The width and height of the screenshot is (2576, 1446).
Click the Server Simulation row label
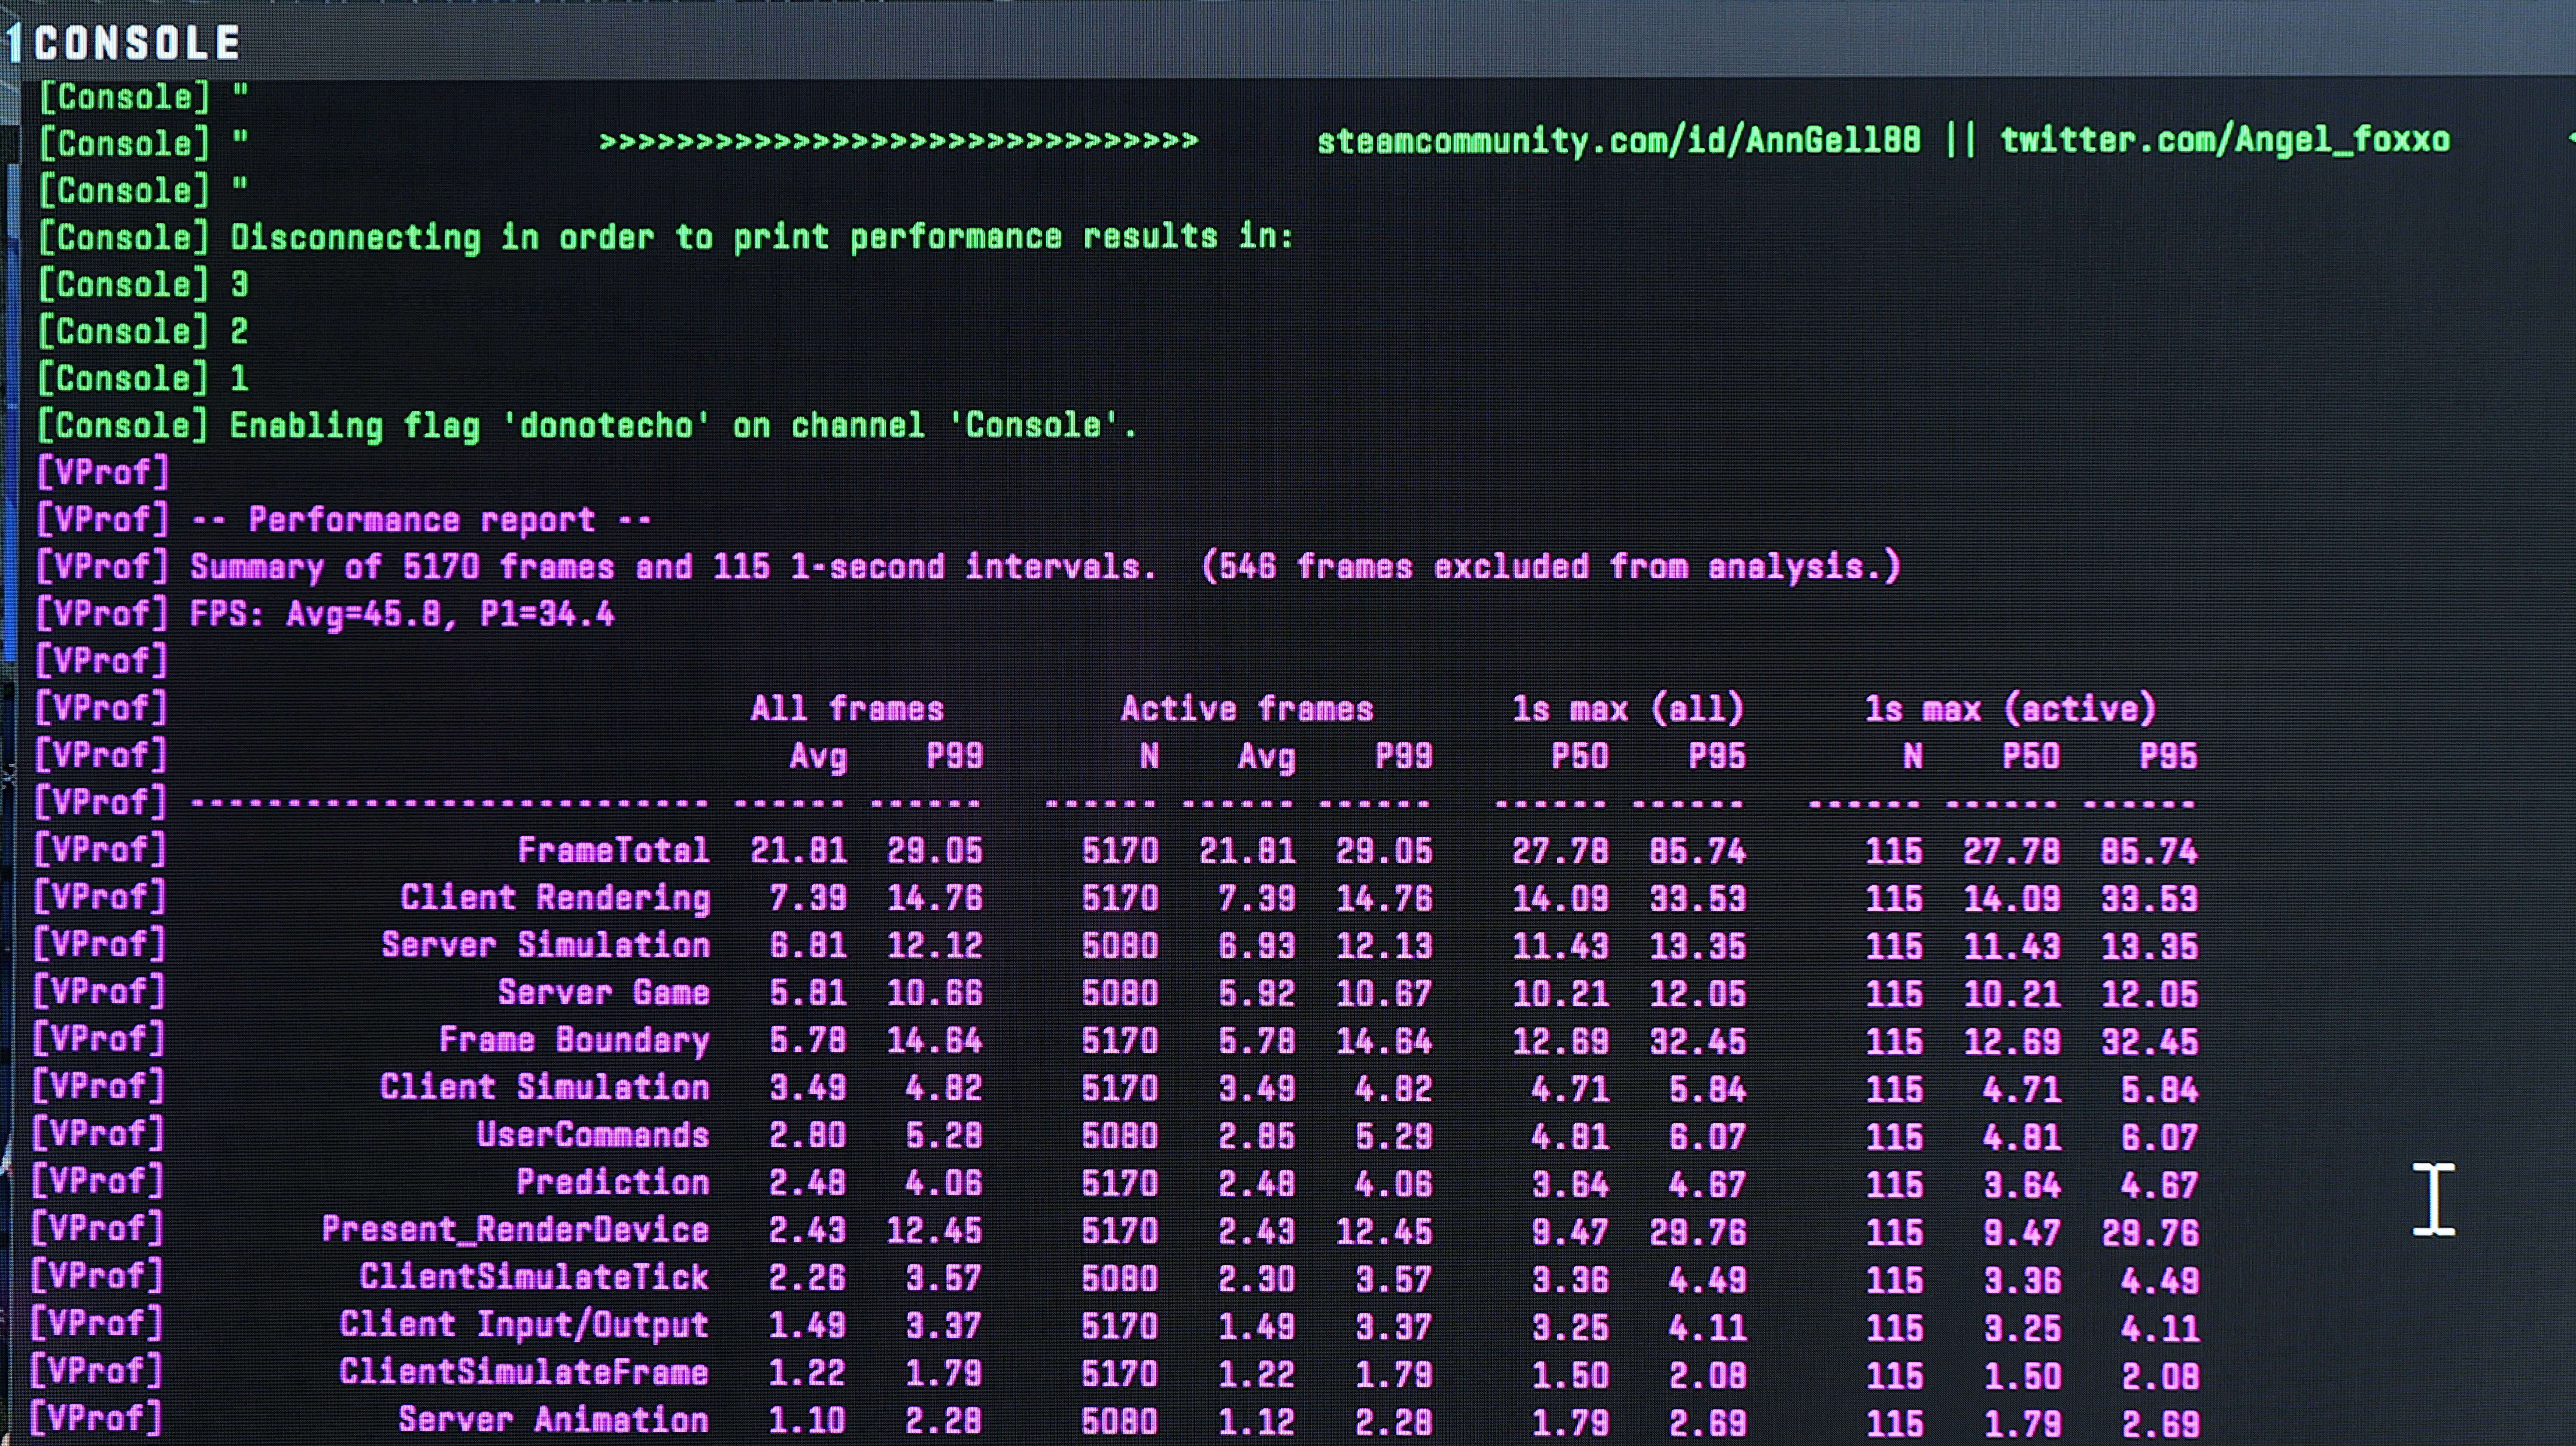(x=545, y=945)
